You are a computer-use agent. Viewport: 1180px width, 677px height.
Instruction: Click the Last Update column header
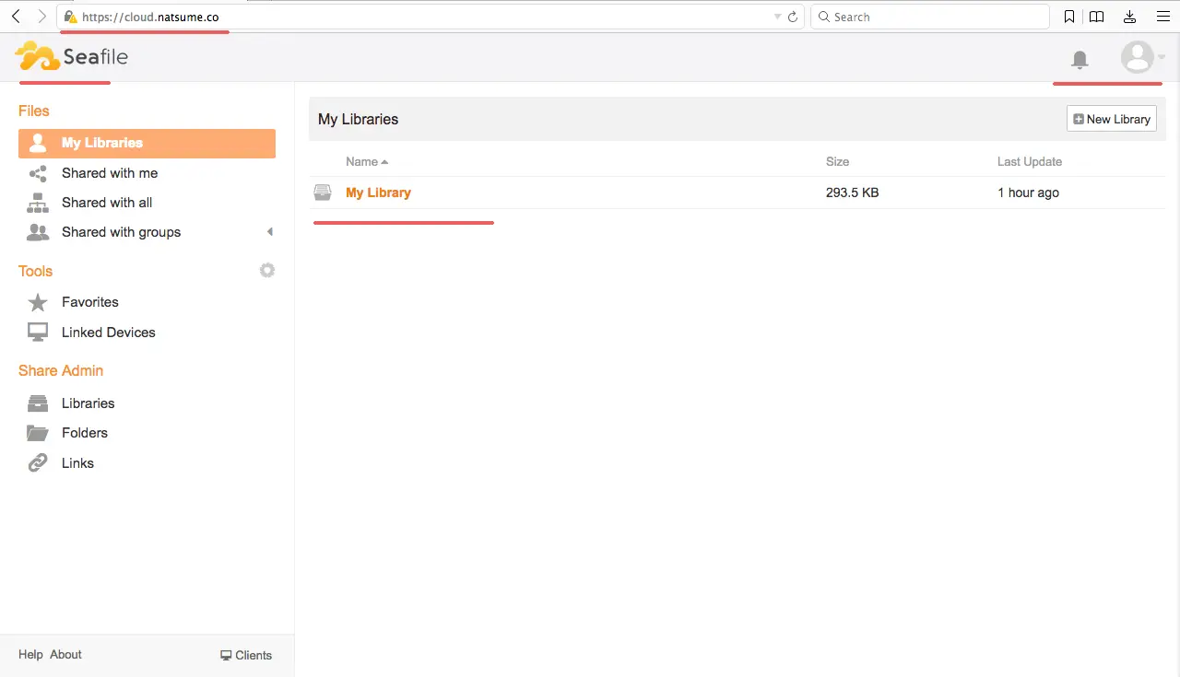coord(1030,161)
